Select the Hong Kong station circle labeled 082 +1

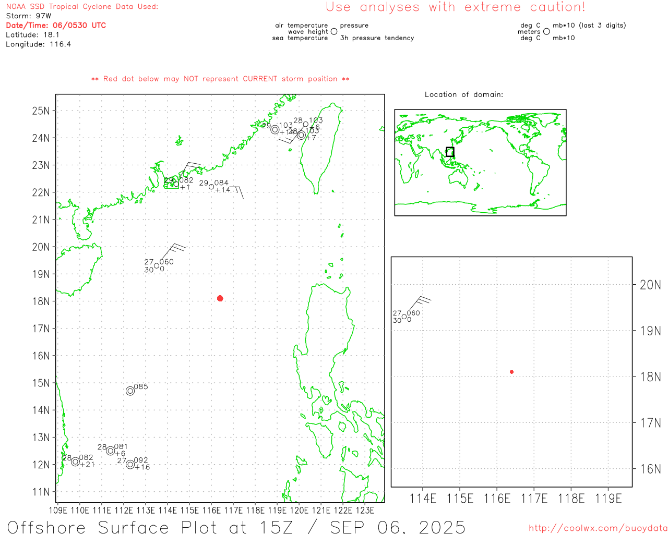click(176, 184)
